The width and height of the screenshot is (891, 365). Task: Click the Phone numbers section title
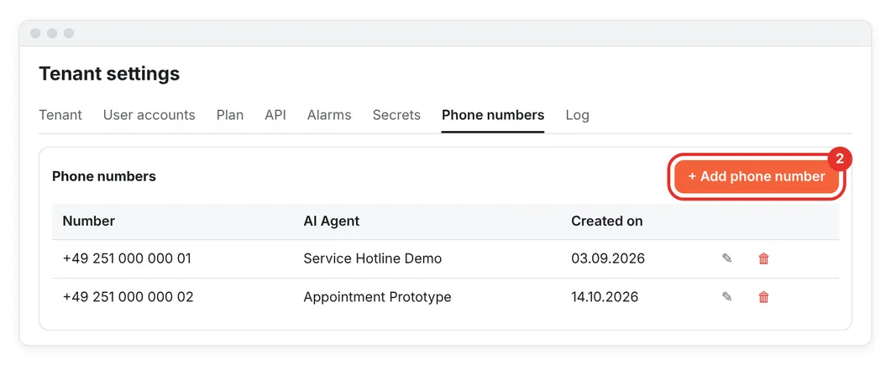coord(103,176)
